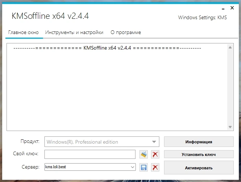Click the Сервер: label

pyautogui.click(x=30, y=167)
